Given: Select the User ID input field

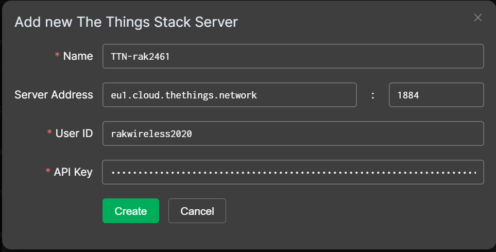Looking at the screenshot, I should click(293, 133).
